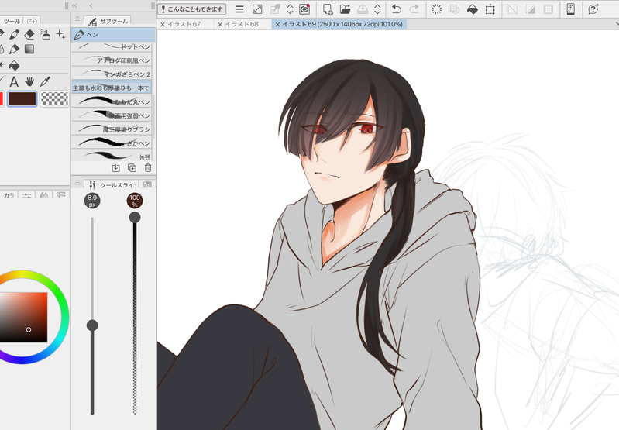Expand the stepper arrows beside save icon

(x=377, y=9)
